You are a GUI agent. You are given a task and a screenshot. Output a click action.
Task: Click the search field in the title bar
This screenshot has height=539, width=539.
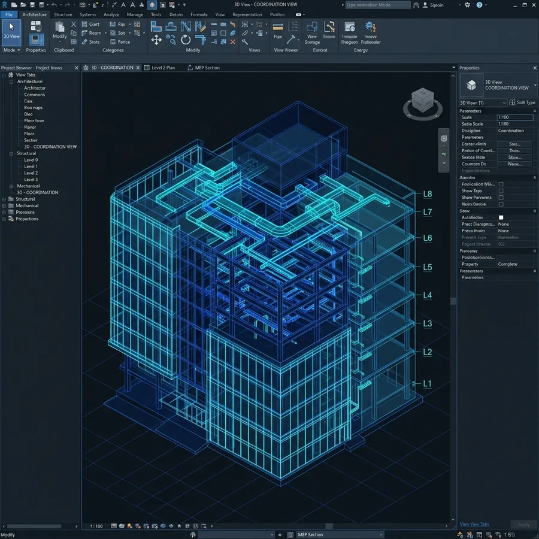[x=377, y=5]
